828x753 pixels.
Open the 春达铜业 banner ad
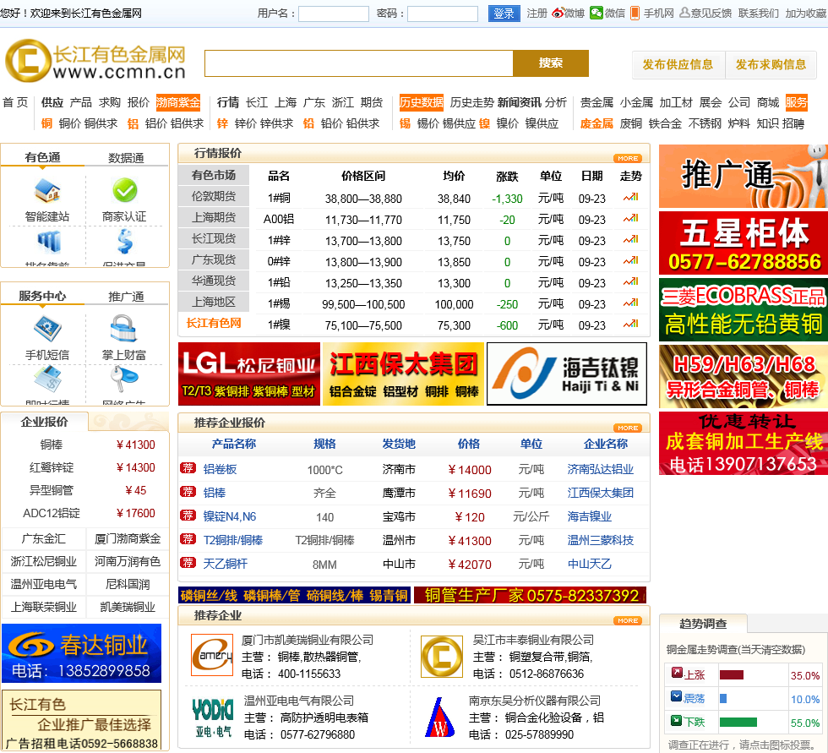pos(81,653)
